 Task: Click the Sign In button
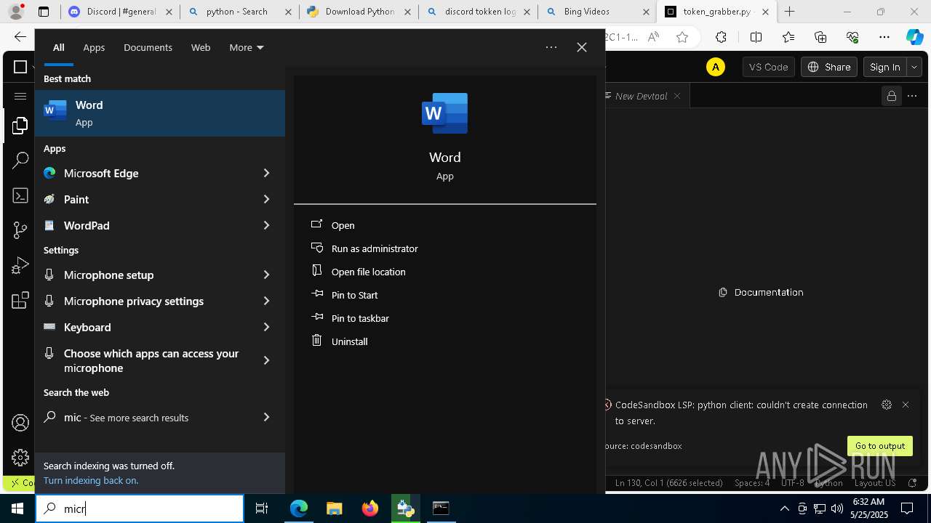[x=885, y=67]
